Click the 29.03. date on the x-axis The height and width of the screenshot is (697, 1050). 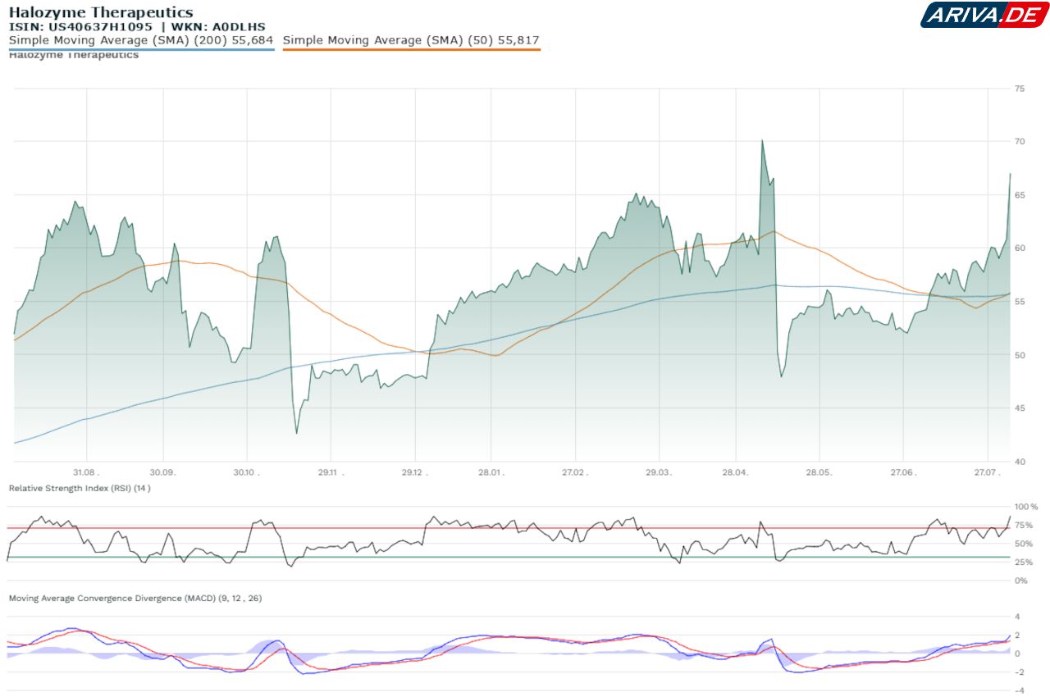pyautogui.click(x=659, y=473)
